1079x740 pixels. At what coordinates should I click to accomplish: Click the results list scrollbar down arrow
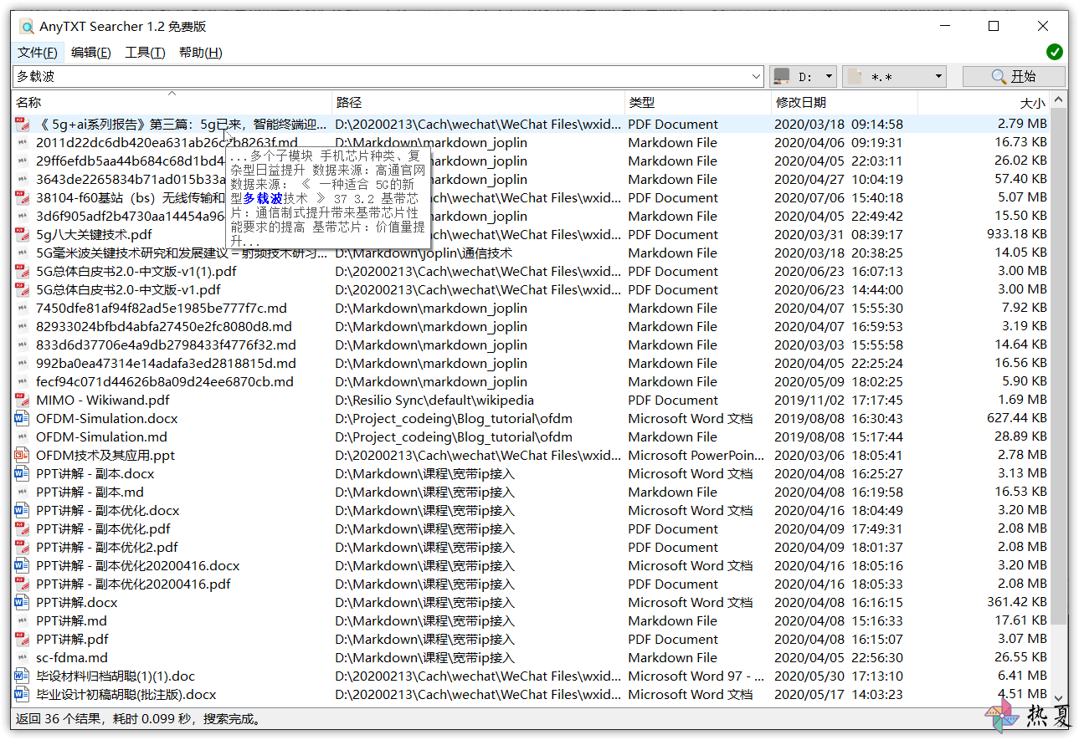click(1060, 697)
